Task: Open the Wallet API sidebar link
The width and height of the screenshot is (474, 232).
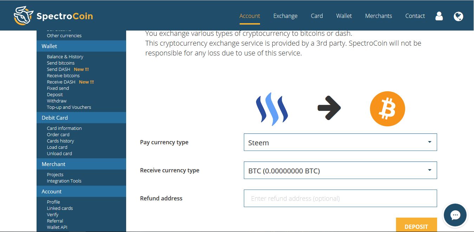Action: pyautogui.click(x=57, y=227)
